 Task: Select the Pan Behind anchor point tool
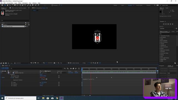17,5
